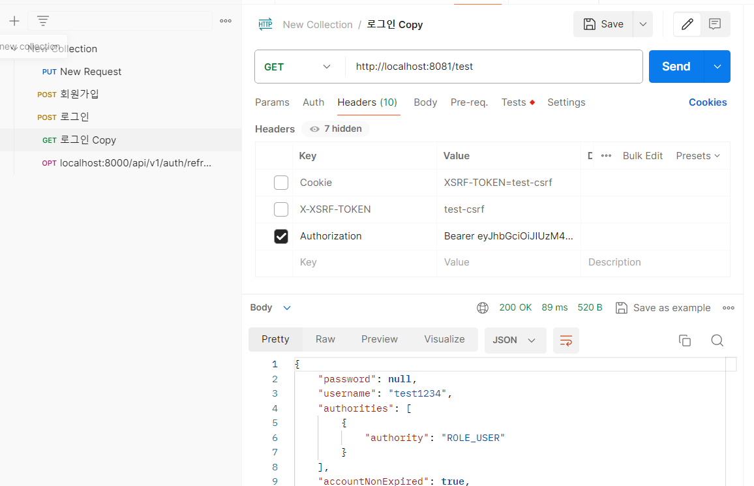Image resolution: width=754 pixels, height=486 pixels.
Task: Click the Cookies link
Action: tap(707, 102)
